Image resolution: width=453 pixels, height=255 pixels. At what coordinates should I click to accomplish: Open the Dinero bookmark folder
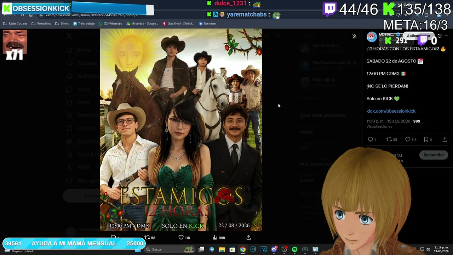[x=62, y=24]
